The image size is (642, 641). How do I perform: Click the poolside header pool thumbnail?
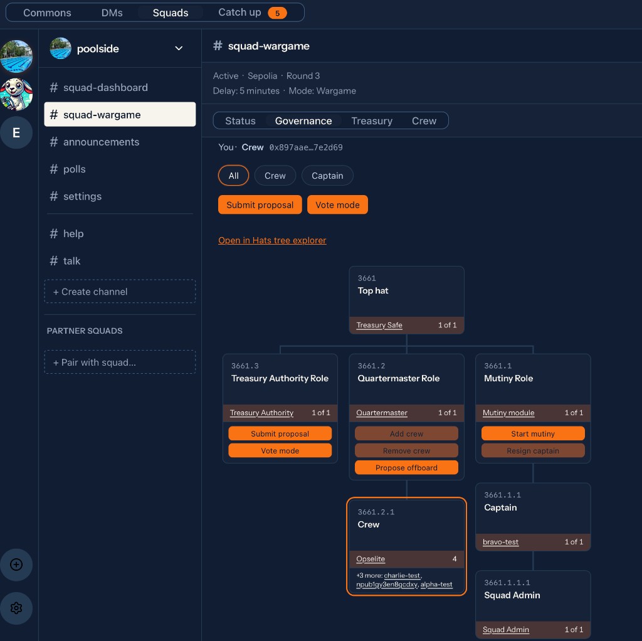click(x=60, y=48)
